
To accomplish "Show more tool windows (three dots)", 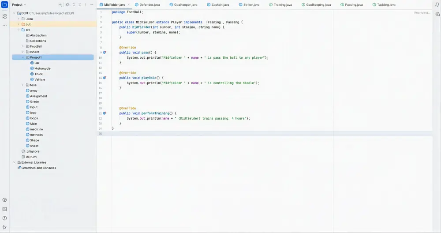I will (x=4, y=25).
